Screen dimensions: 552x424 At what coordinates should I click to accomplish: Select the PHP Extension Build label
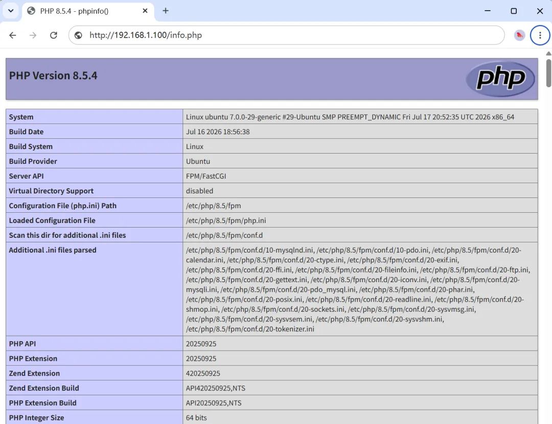[x=42, y=403]
